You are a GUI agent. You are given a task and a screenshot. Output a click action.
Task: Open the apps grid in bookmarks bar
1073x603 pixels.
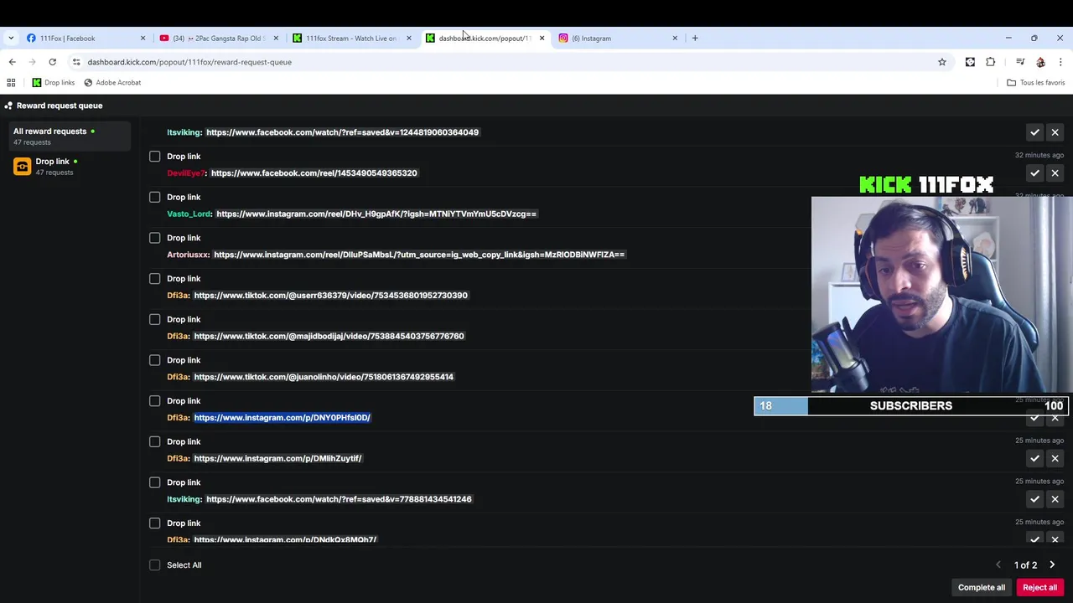pyautogui.click(x=11, y=82)
